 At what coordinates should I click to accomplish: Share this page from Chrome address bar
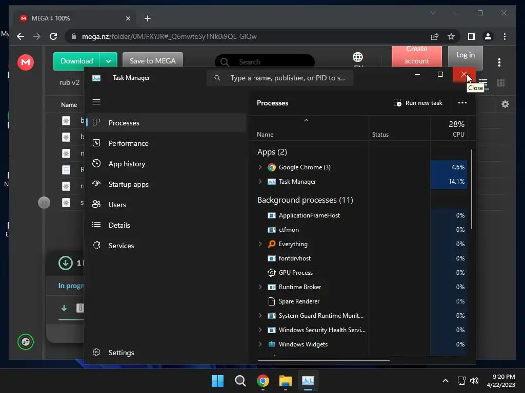435,36
